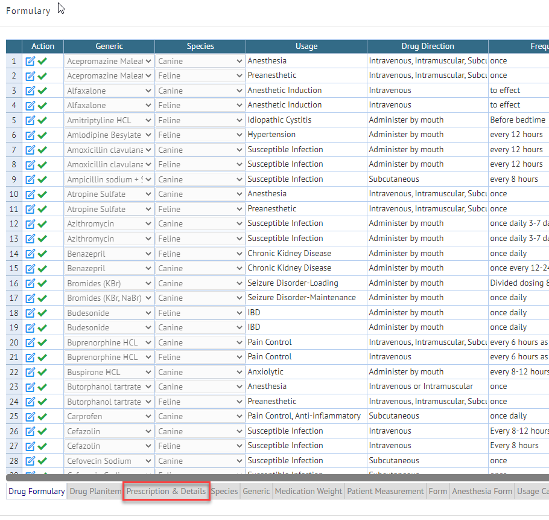Click the green checkmark in row 1
The width and height of the screenshot is (549, 520).
click(x=42, y=61)
